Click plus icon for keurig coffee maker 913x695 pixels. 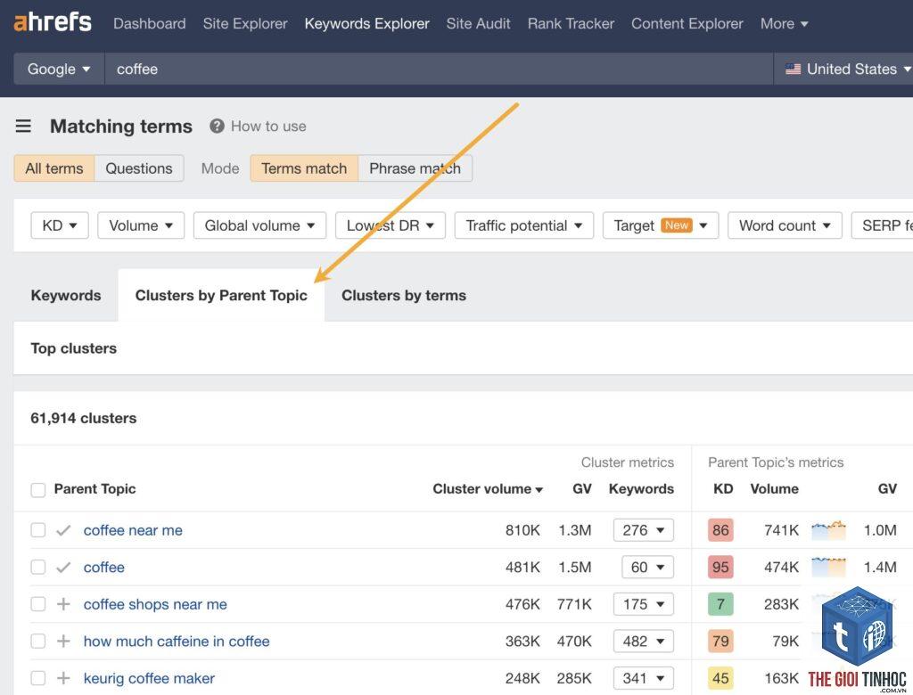(63, 678)
